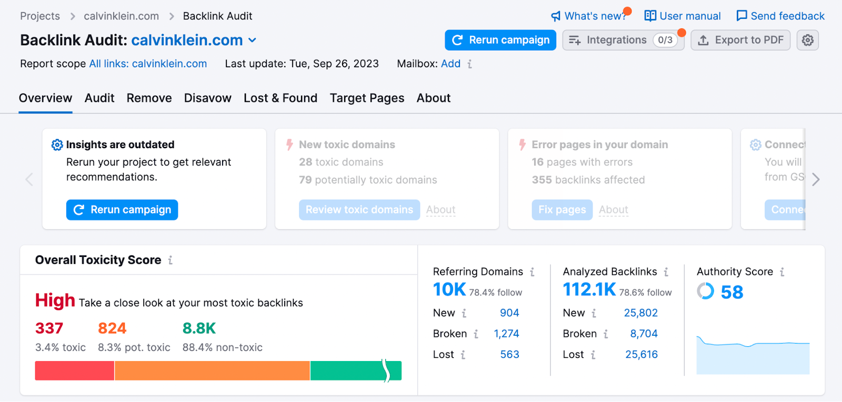The width and height of the screenshot is (842, 402).
Task: Switch to the Audit tab
Action: point(99,98)
